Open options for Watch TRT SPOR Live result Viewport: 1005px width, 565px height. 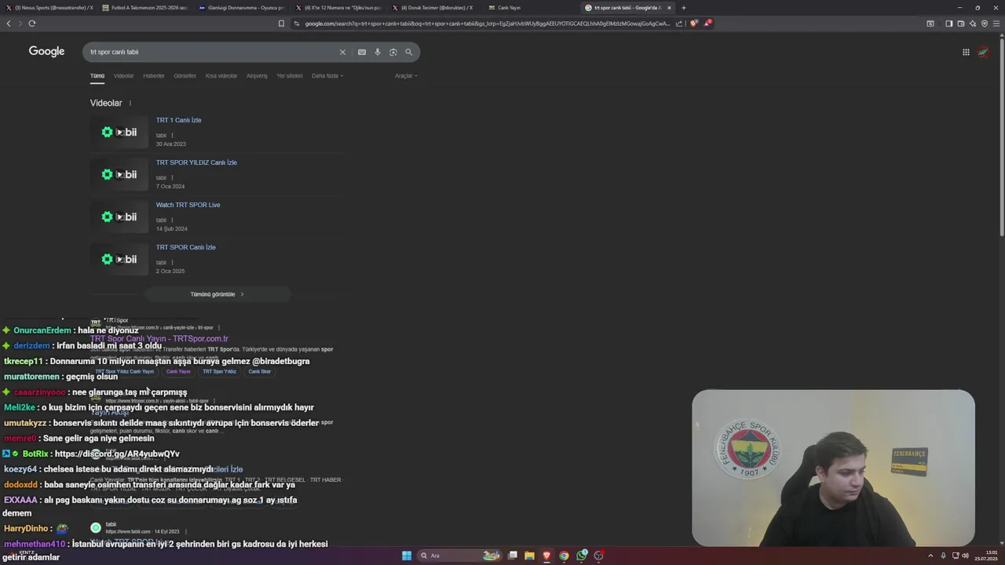click(172, 221)
